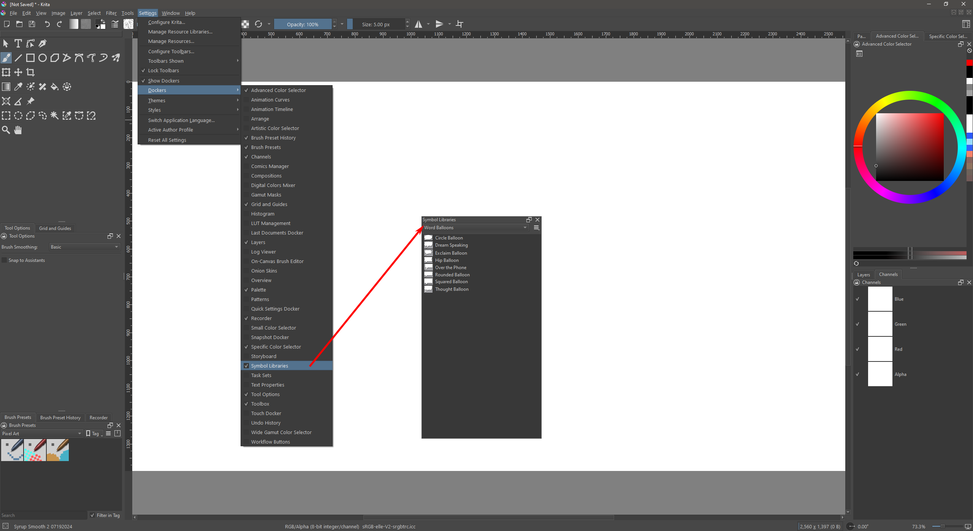Expand the Pixel Art tag dropdown
Image resolution: width=973 pixels, height=531 pixels.
tap(42, 434)
